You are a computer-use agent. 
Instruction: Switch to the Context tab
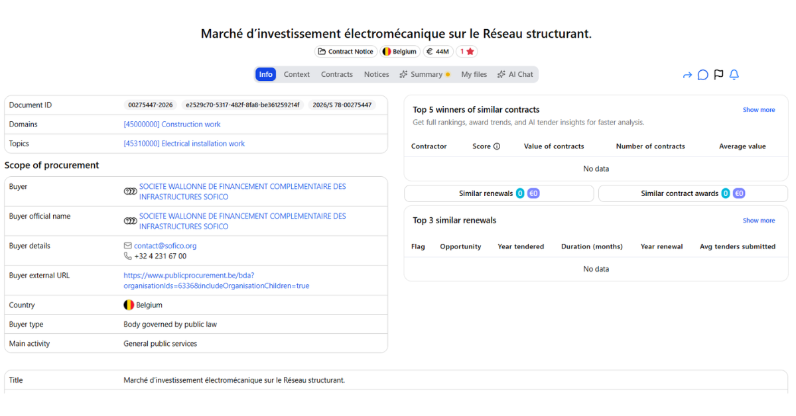297,75
